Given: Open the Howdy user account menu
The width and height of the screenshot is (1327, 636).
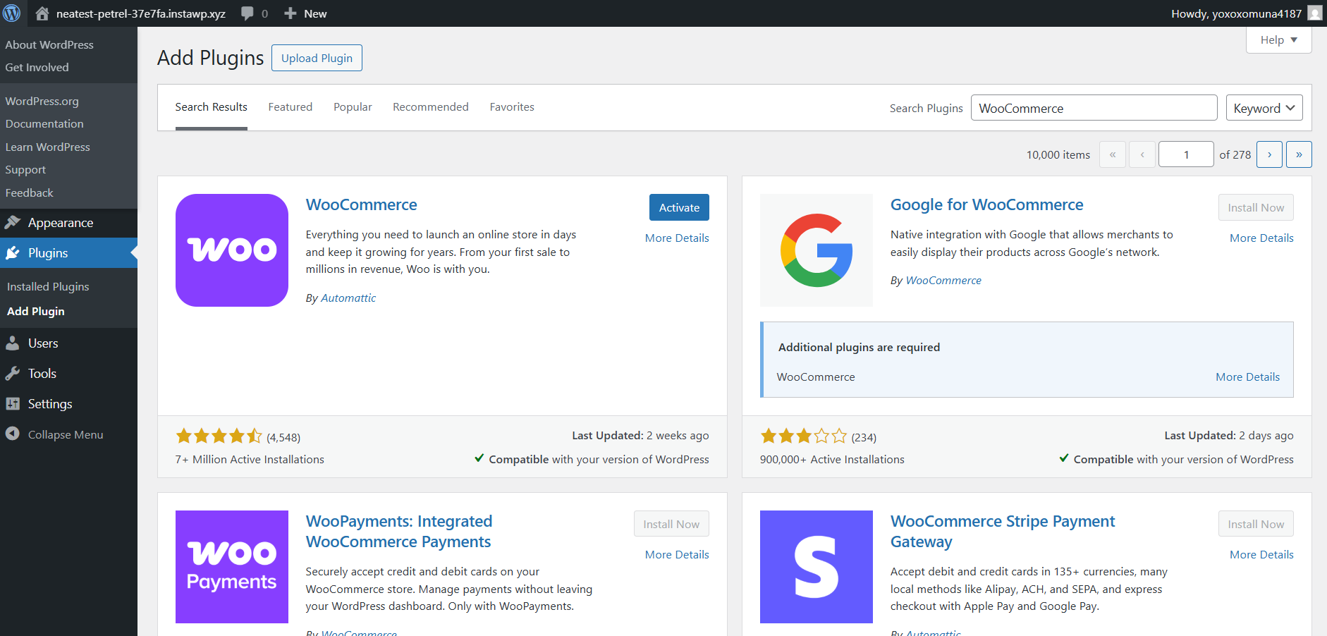Looking at the screenshot, I should click(1246, 13).
